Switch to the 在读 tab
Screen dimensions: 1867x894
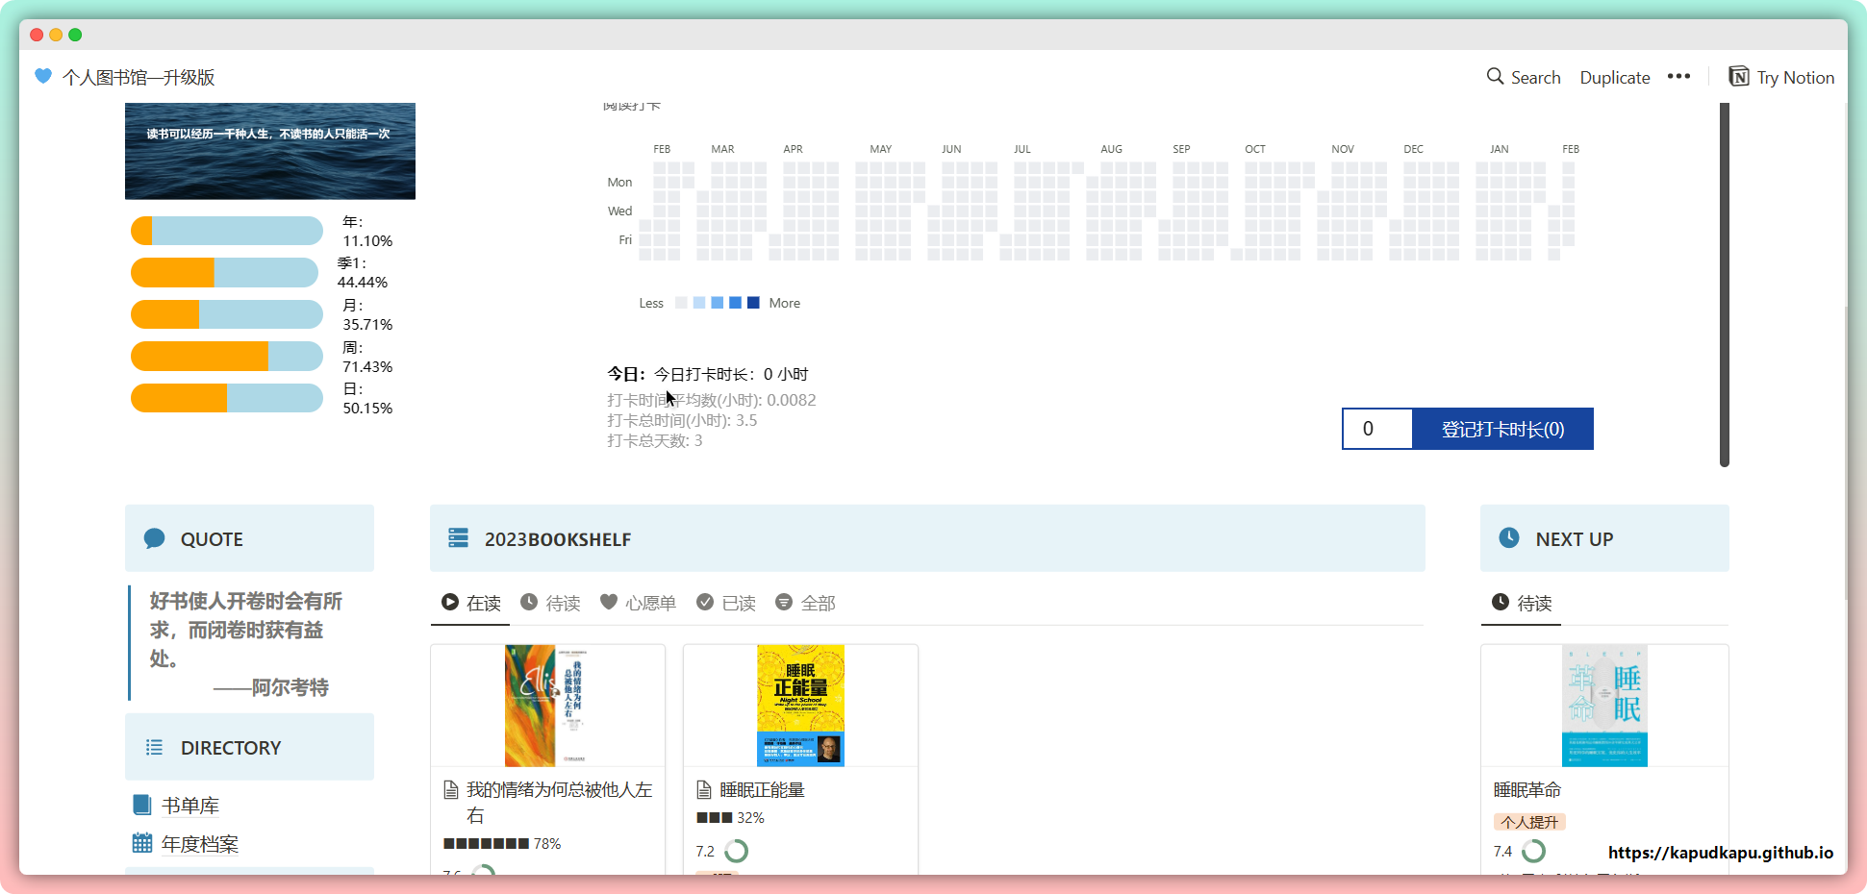471,603
